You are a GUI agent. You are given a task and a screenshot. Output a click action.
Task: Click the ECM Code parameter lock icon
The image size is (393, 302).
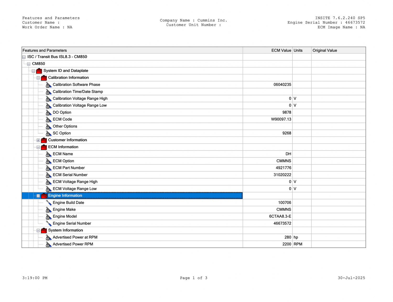[x=48, y=119]
